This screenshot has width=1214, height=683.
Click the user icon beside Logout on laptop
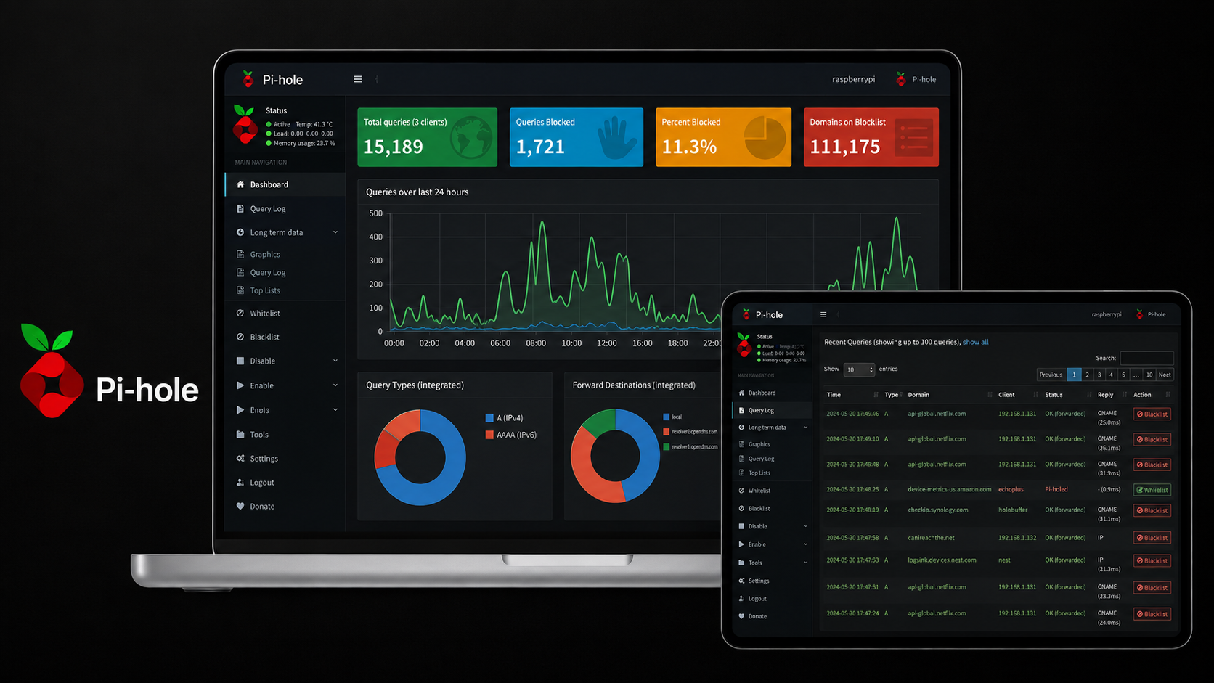(x=240, y=482)
